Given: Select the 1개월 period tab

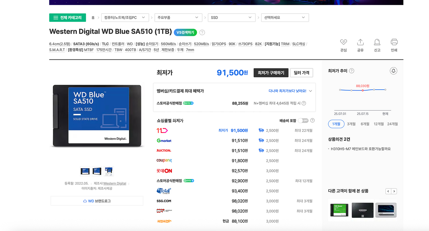Looking at the screenshot, I should (x=336, y=124).
